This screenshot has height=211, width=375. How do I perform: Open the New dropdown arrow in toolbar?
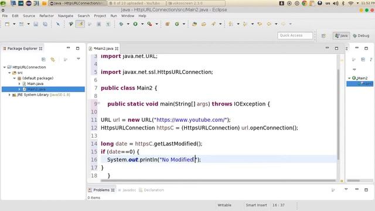coord(14,24)
